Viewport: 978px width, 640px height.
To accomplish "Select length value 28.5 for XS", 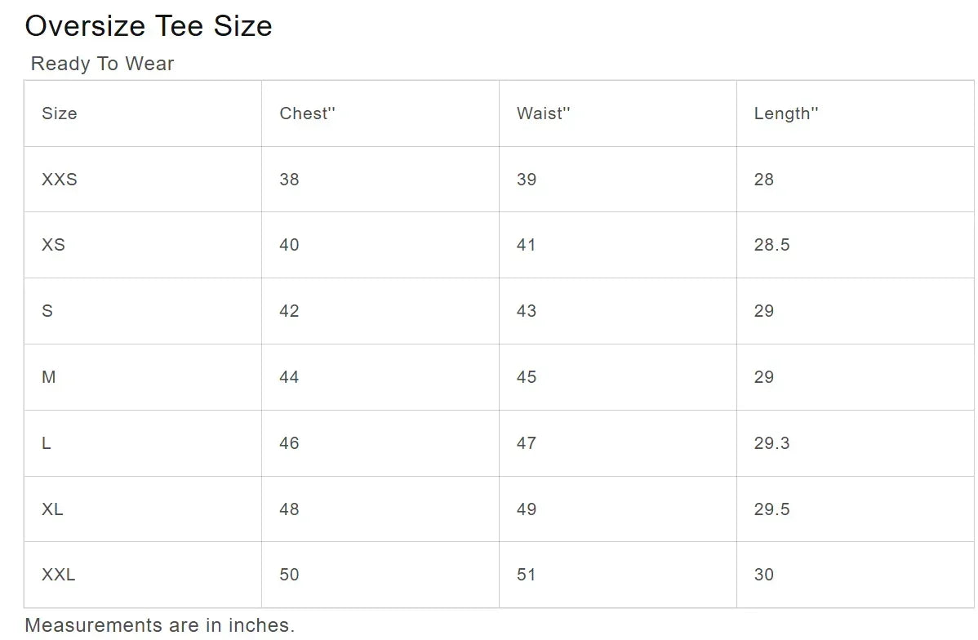I will 771,245.
